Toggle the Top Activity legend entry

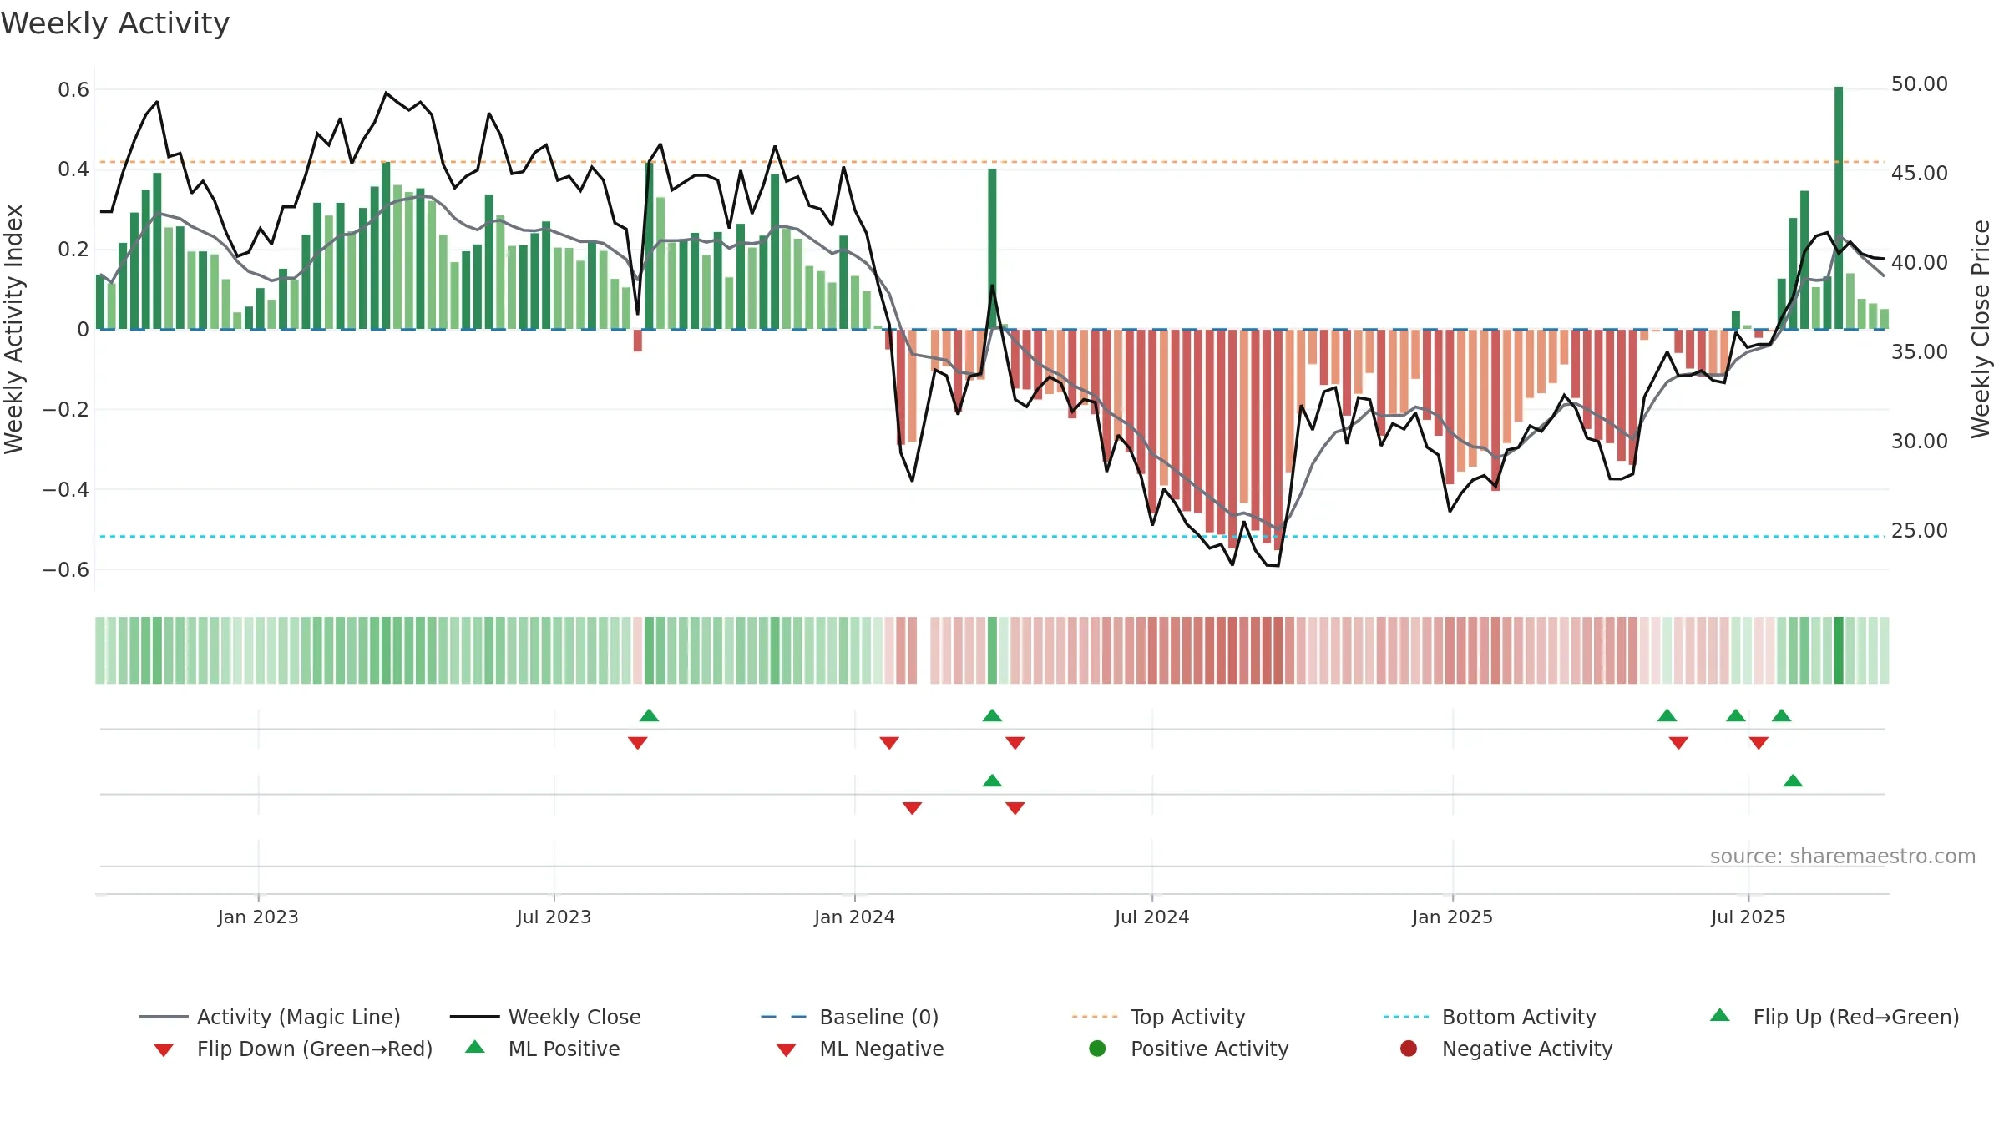tap(1158, 1017)
